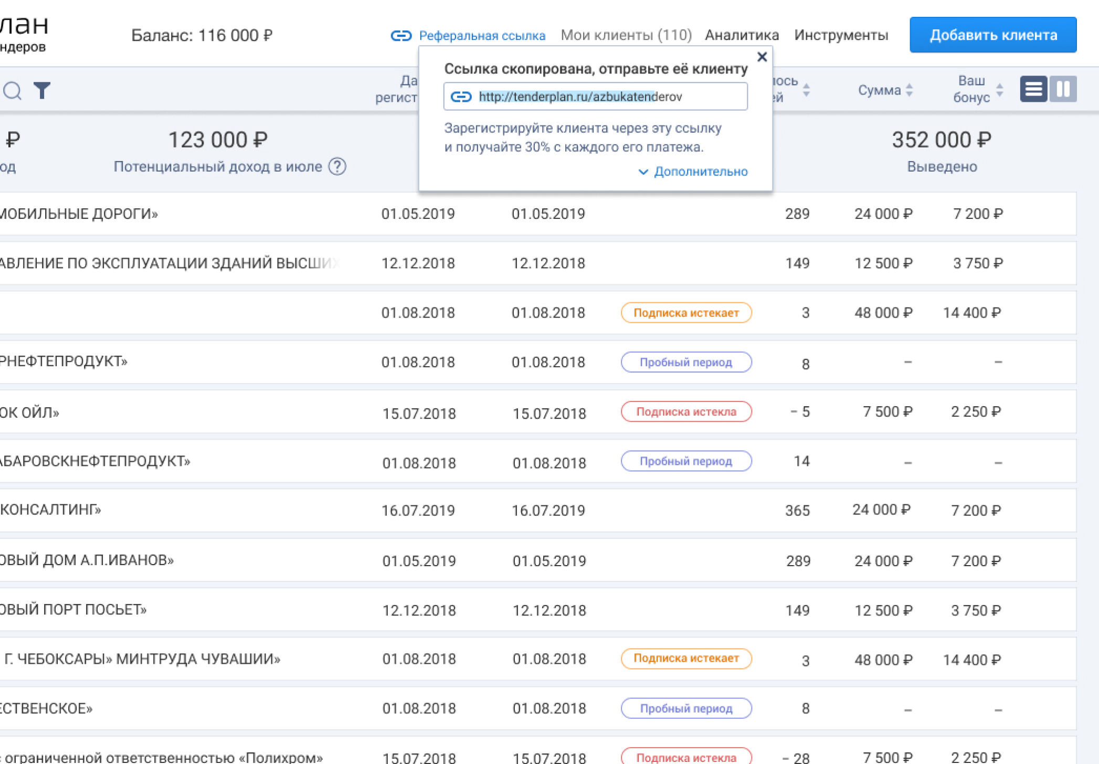Click the search magnifier icon
Image resolution: width=1099 pixels, height=764 pixels.
coord(12,90)
